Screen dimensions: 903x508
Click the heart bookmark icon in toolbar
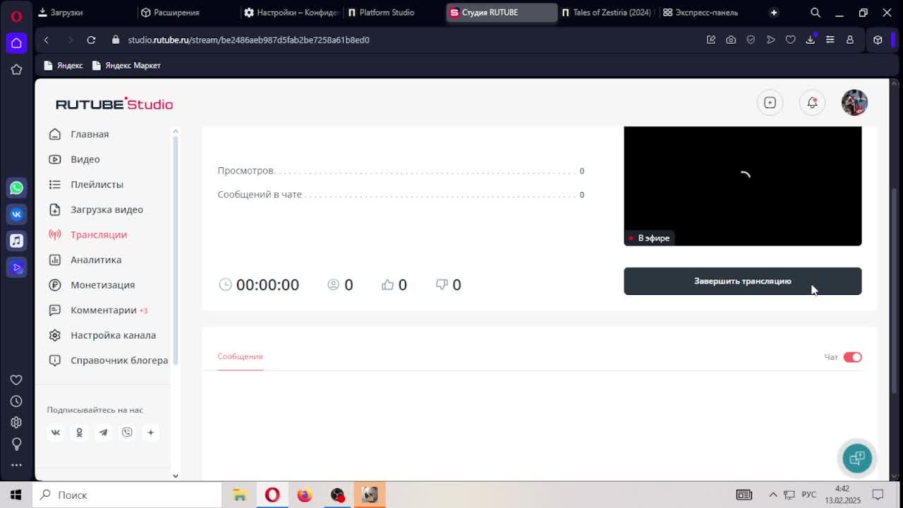[790, 40]
